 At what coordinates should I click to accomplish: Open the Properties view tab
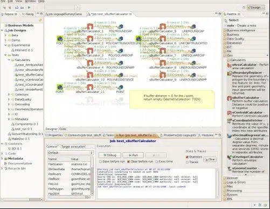click(x=54, y=135)
